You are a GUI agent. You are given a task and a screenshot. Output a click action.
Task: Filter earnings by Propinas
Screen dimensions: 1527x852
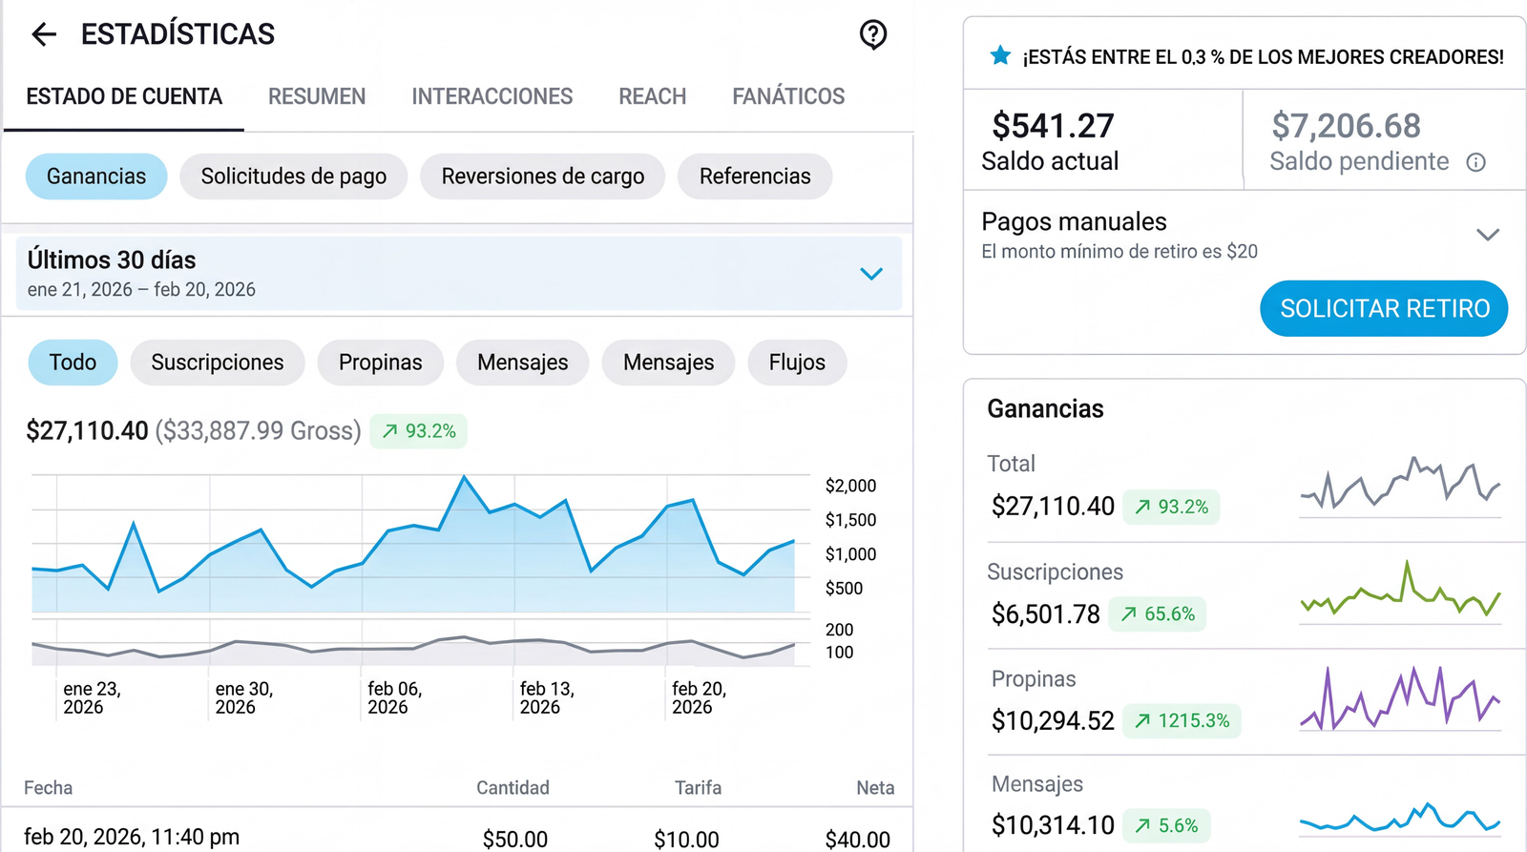pos(380,363)
